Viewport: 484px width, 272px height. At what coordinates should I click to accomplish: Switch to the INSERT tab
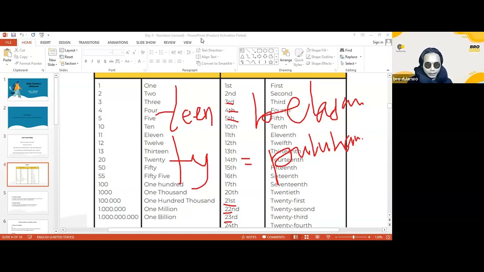click(45, 43)
